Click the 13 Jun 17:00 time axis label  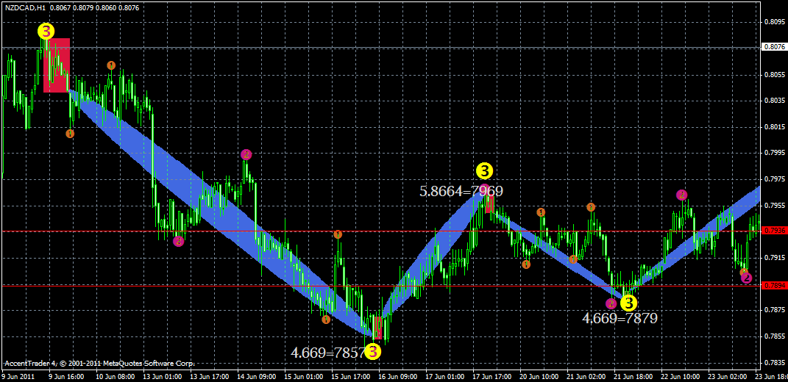tap(209, 375)
